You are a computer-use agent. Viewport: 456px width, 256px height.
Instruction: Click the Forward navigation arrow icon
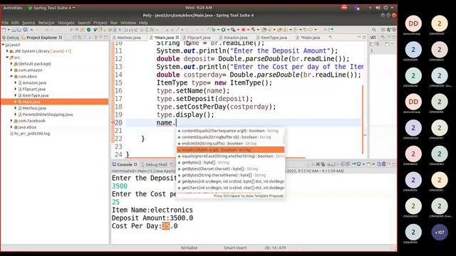[311, 30]
